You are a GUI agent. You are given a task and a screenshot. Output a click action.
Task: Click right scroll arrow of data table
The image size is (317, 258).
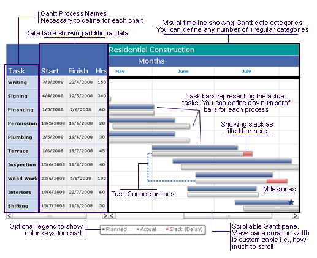pyautogui.click(x=105, y=216)
